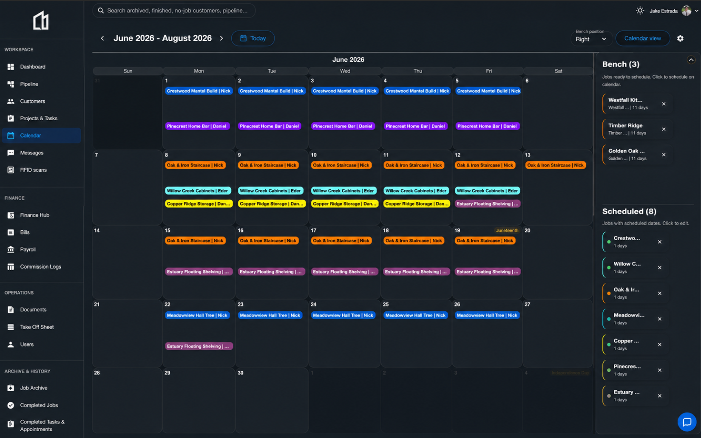The image size is (701, 438).
Task: Open Bills icon in sidebar
Action: tap(11, 232)
